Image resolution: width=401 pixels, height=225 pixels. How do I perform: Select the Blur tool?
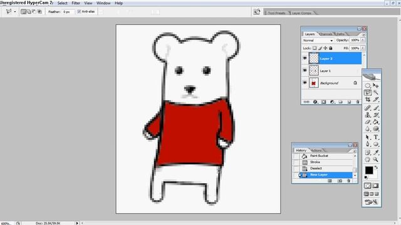tap(368, 129)
